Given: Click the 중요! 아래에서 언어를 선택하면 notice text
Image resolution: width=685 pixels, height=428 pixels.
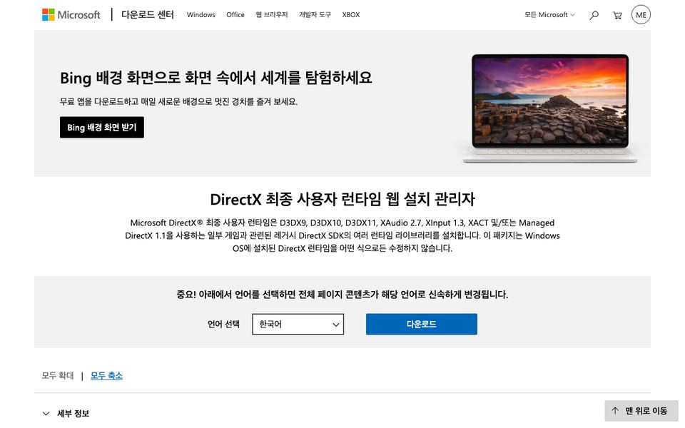Looking at the screenshot, I should coord(342,295).
